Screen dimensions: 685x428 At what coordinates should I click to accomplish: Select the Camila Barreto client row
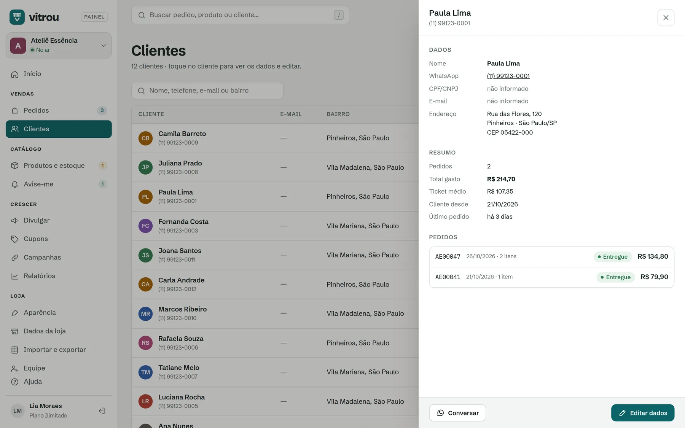click(275, 138)
